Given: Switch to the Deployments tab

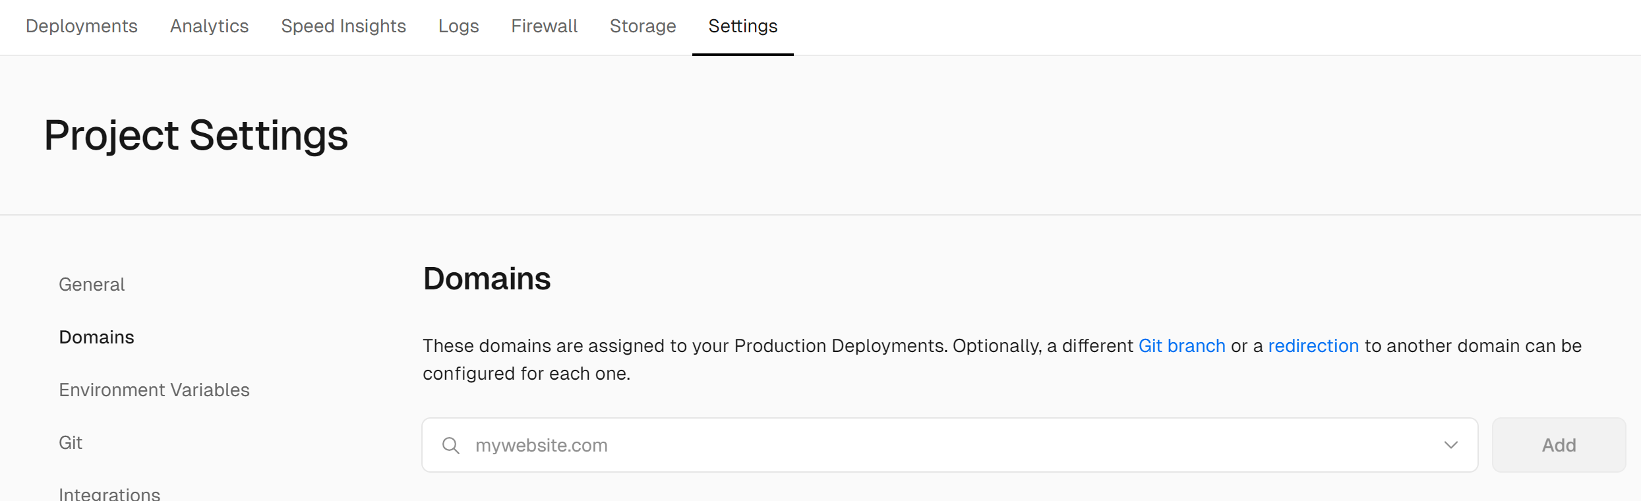Looking at the screenshot, I should point(82,26).
